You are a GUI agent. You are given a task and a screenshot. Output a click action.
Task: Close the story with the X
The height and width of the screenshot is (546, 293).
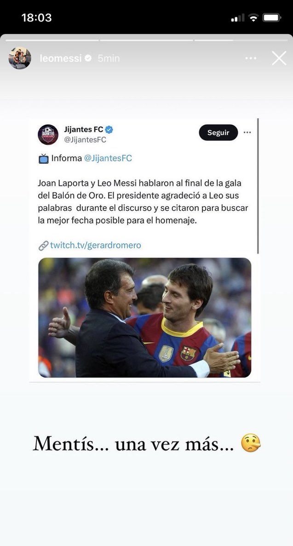(x=279, y=58)
